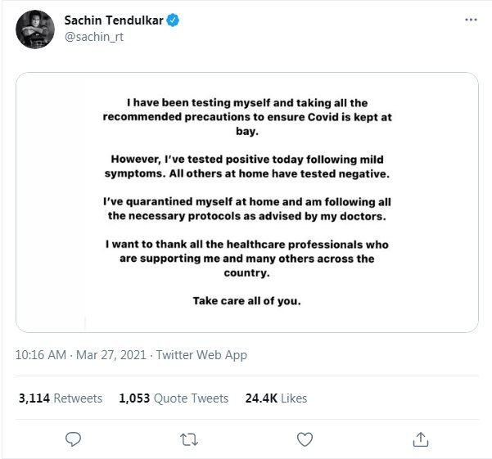Show the 24.4K Likes list
This screenshot has width=492, height=459.
tap(276, 398)
